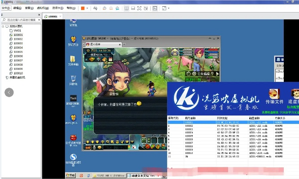Click the library search input field
The height and width of the screenshot is (179, 299).
tap(22, 20)
